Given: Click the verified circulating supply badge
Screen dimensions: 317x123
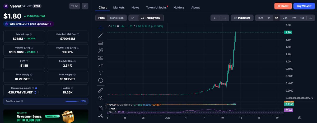Looking at the screenshot, I should (36, 88).
